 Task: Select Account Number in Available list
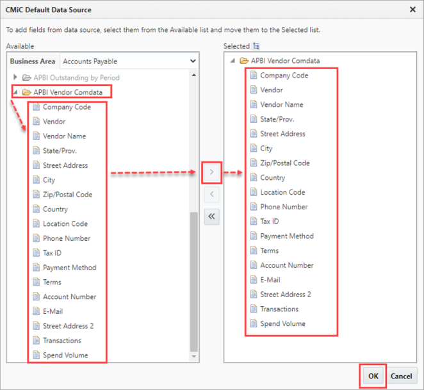65,297
